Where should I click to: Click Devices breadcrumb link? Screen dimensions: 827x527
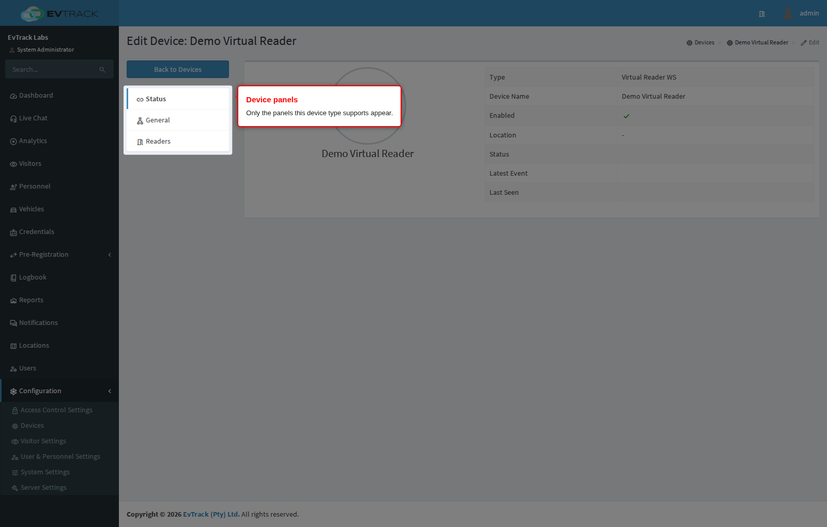(x=700, y=42)
